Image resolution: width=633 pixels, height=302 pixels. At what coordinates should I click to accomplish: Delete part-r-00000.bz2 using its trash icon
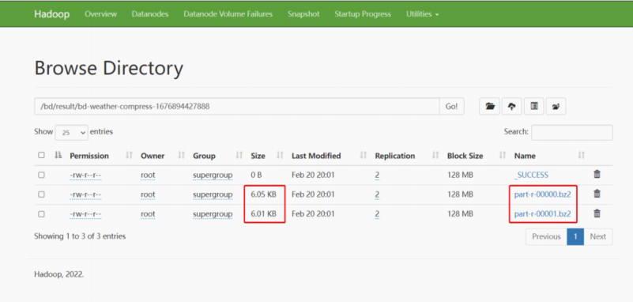[597, 194]
